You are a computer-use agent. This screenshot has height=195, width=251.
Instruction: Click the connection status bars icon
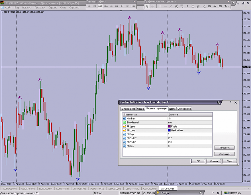[226, 193]
